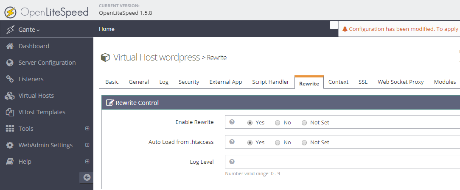Expand the Tools menu plus sign
The image size is (460, 190).
(87, 129)
